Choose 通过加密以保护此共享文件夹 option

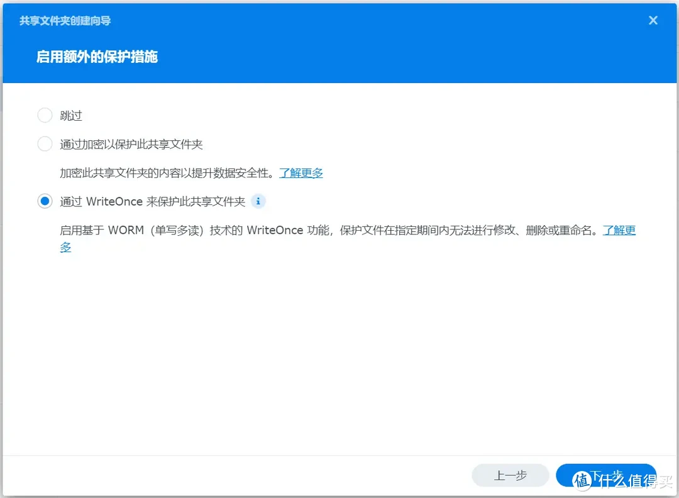[x=45, y=143]
